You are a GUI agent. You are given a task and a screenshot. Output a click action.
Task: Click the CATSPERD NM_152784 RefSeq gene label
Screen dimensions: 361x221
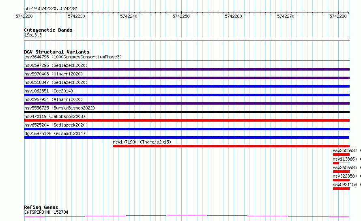tap(46, 212)
